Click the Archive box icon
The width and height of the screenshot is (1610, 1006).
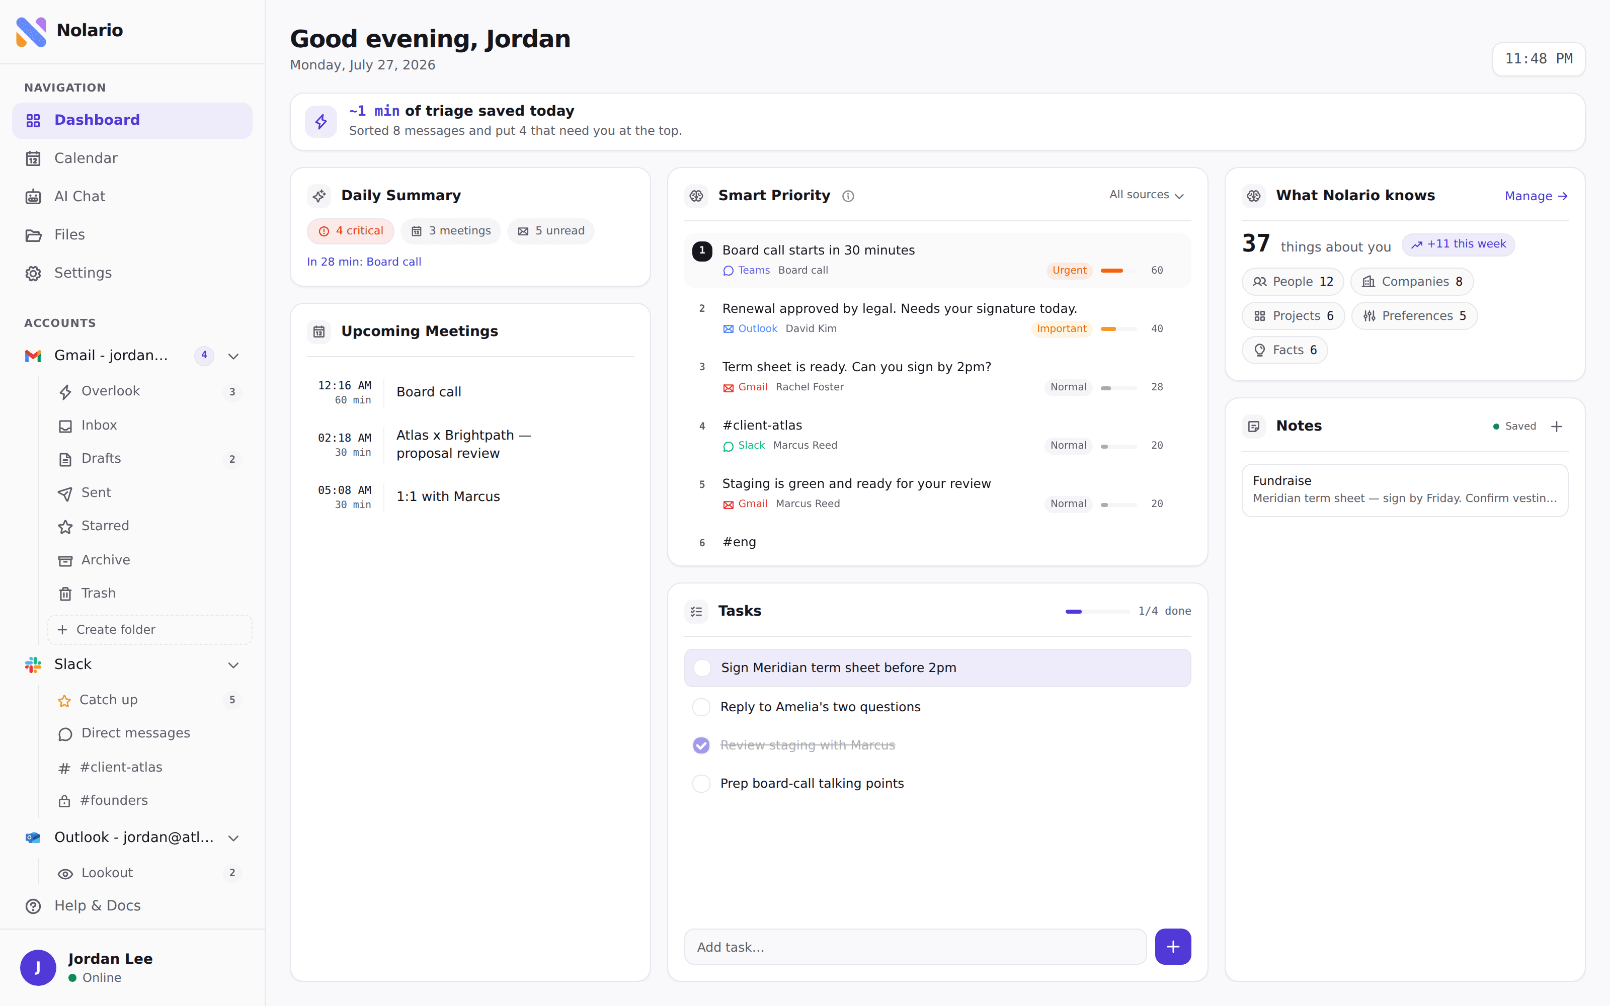point(65,560)
